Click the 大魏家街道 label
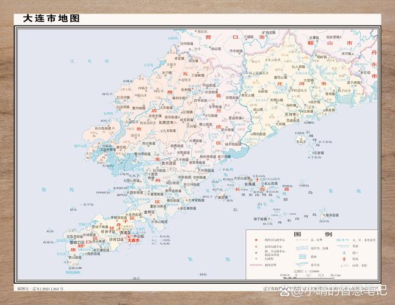Image resolution: width=395 pixels, height=305 pixels. pyautogui.click(x=135, y=193)
